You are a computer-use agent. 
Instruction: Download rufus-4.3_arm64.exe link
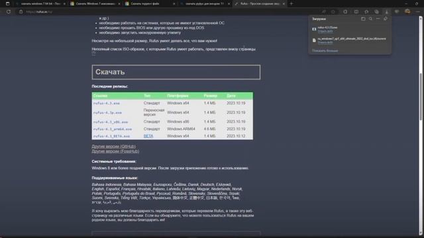point(113,130)
